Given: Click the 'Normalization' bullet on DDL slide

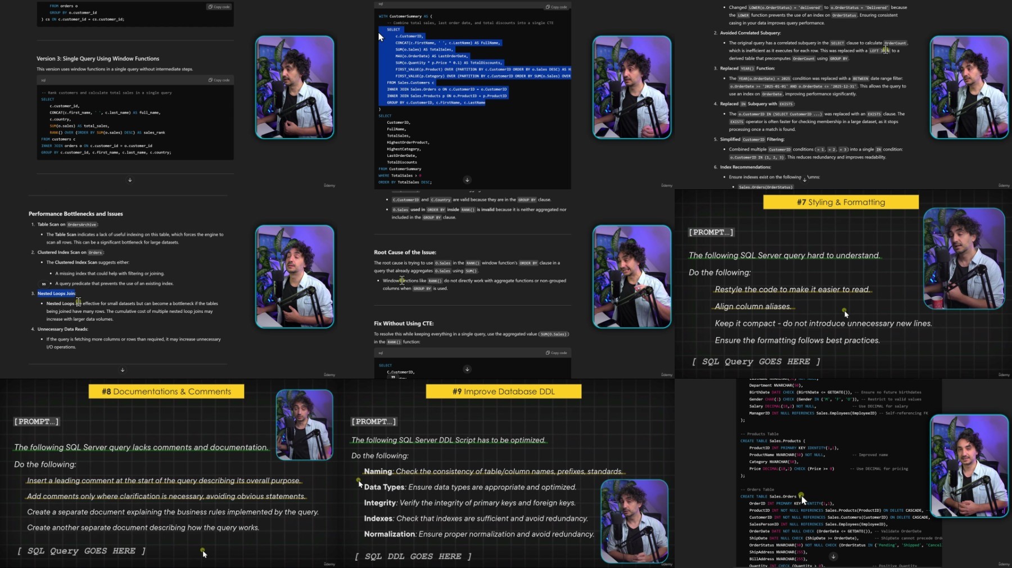Looking at the screenshot, I should [x=479, y=534].
